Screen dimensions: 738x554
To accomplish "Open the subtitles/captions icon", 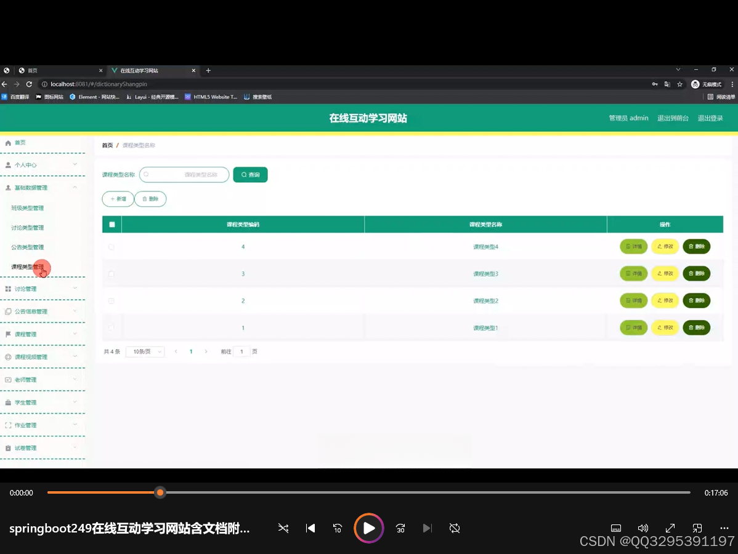I will point(615,528).
